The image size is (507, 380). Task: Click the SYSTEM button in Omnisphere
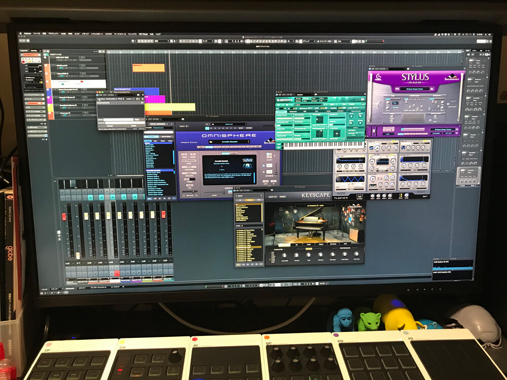249,129
